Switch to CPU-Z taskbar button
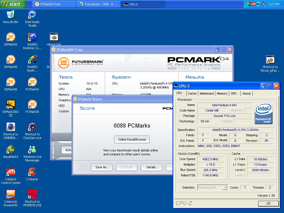Image resolution: width=284 pixels, height=213 pixels. [143, 4]
